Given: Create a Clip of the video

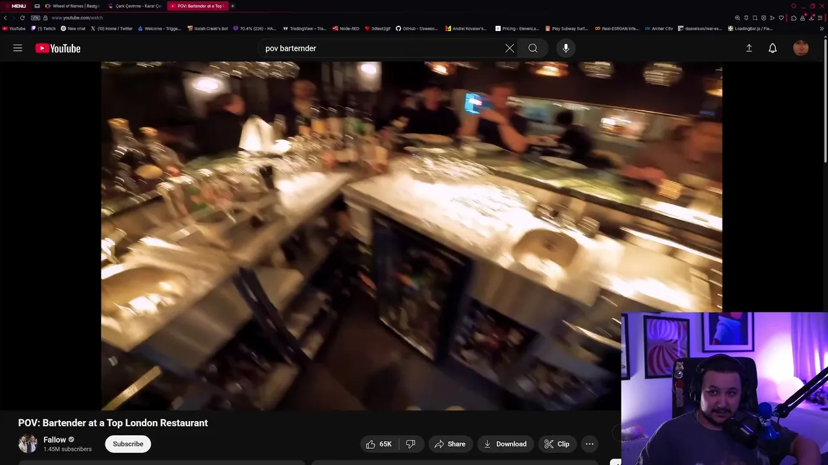Looking at the screenshot, I should tap(557, 444).
